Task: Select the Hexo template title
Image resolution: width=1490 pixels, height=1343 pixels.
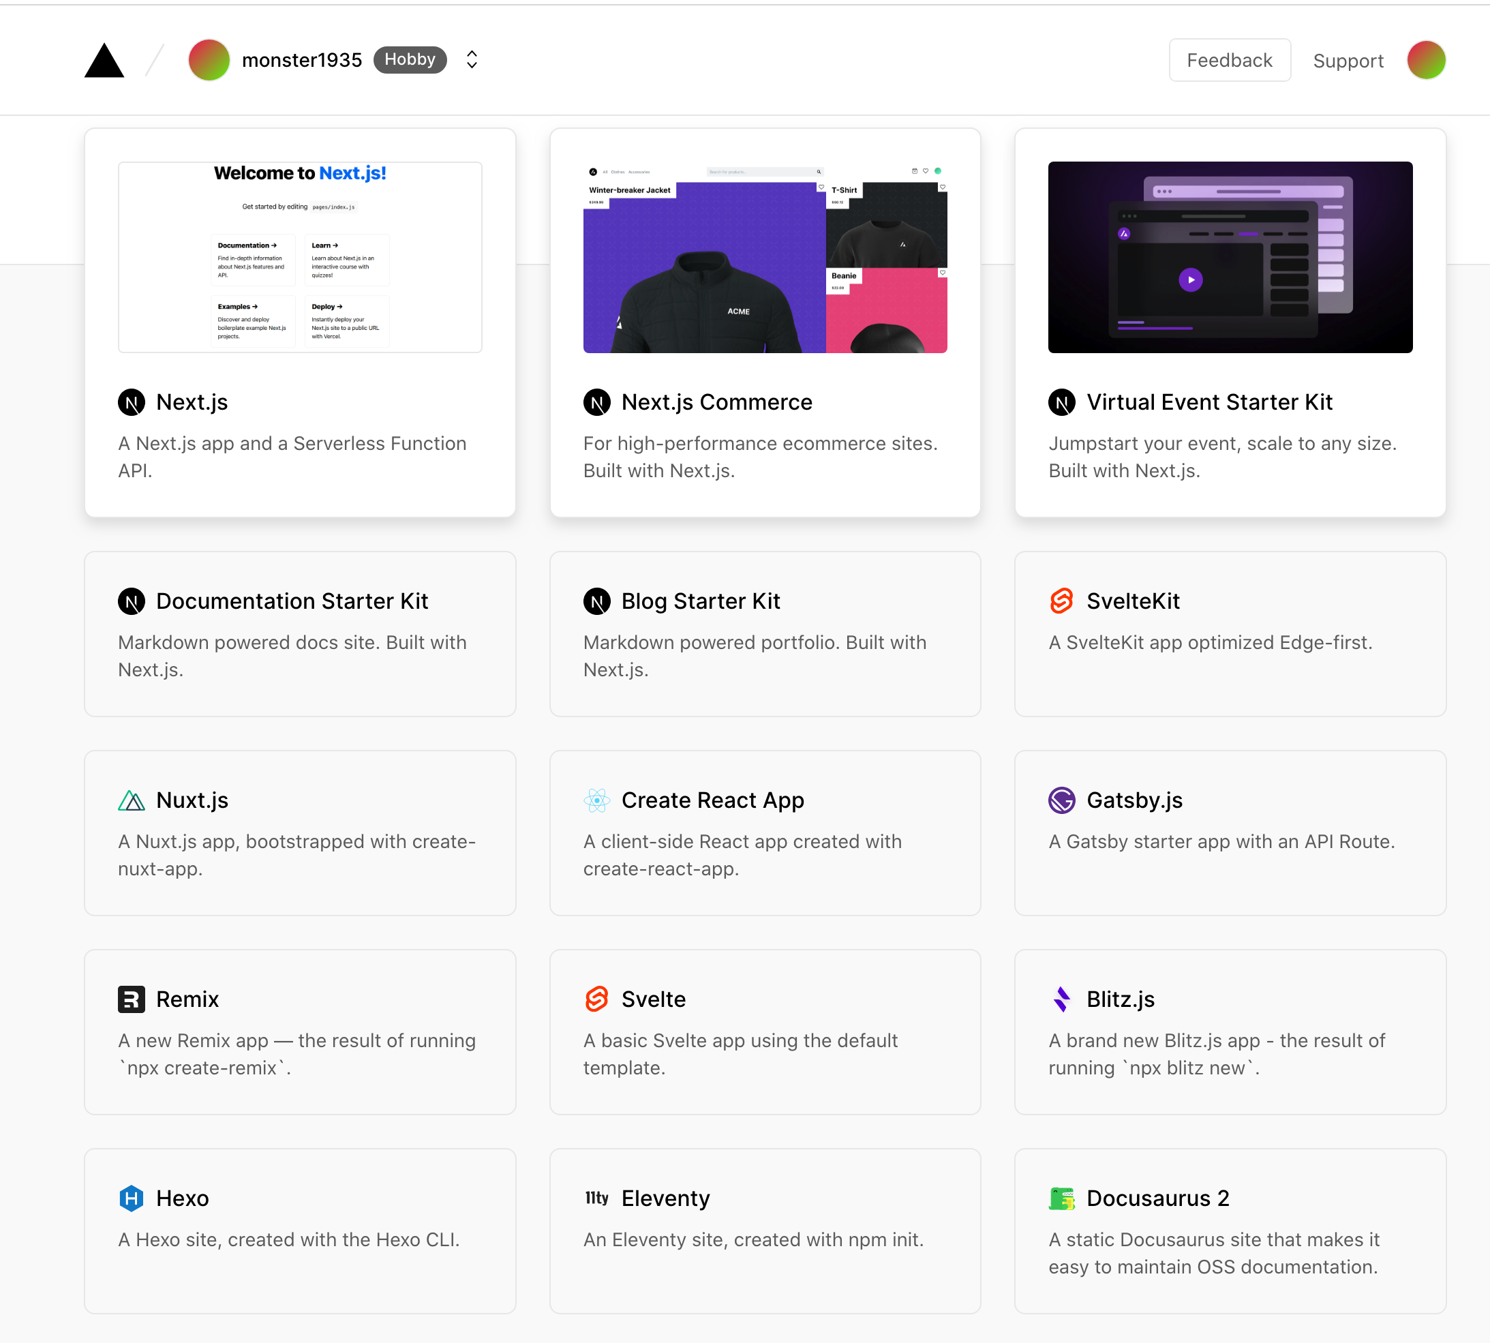Action: [182, 1198]
